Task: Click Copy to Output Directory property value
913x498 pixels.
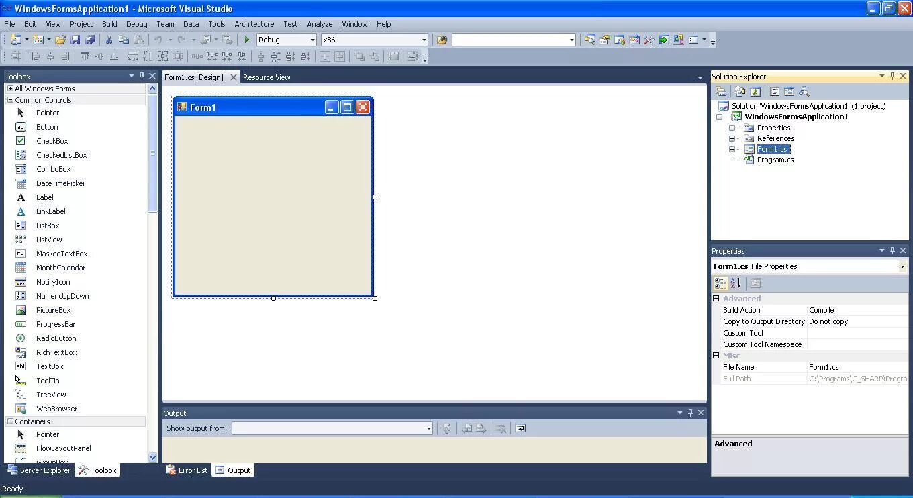Action: [x=857, y=321]
